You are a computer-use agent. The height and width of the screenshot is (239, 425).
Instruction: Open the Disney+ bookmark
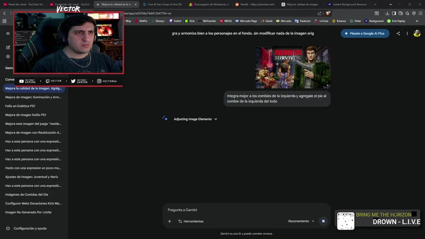point(158,21)
